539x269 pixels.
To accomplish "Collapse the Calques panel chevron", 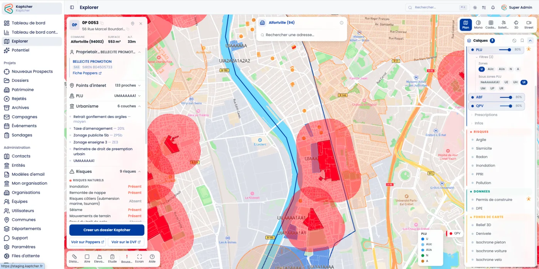I will 530,40.
